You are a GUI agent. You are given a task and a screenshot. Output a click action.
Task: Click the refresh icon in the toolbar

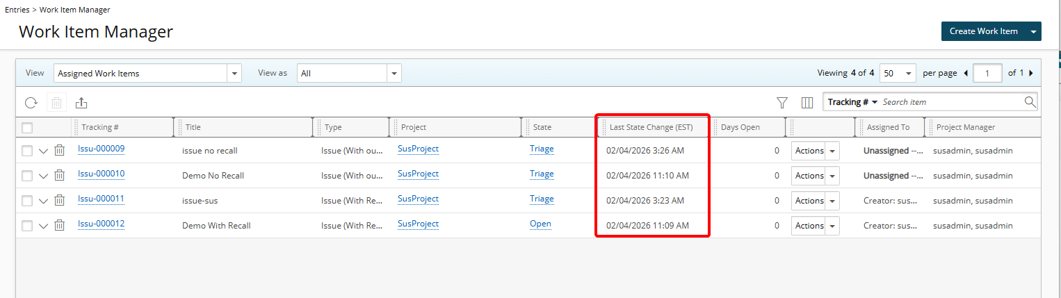[31, 103]
